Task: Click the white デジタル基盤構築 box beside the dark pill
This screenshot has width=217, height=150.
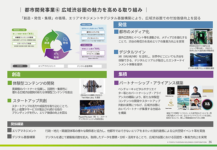Action: tap(85, 66)
